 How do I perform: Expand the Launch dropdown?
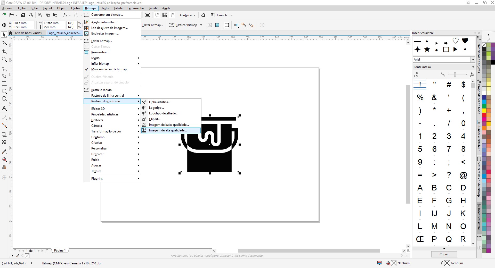(231, 15)
